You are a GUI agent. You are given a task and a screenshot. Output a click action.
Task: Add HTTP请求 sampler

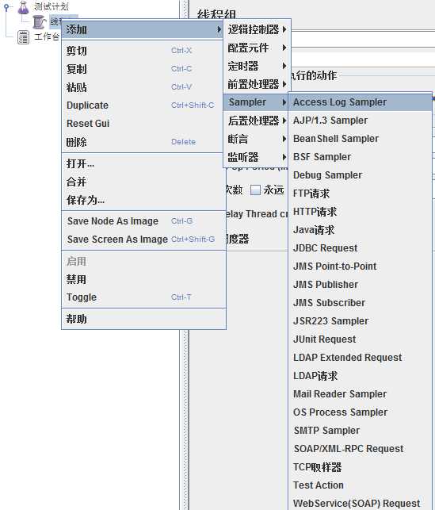pos(360,212)
